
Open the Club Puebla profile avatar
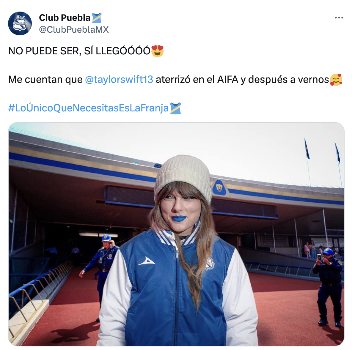click(x=20, y=23)
